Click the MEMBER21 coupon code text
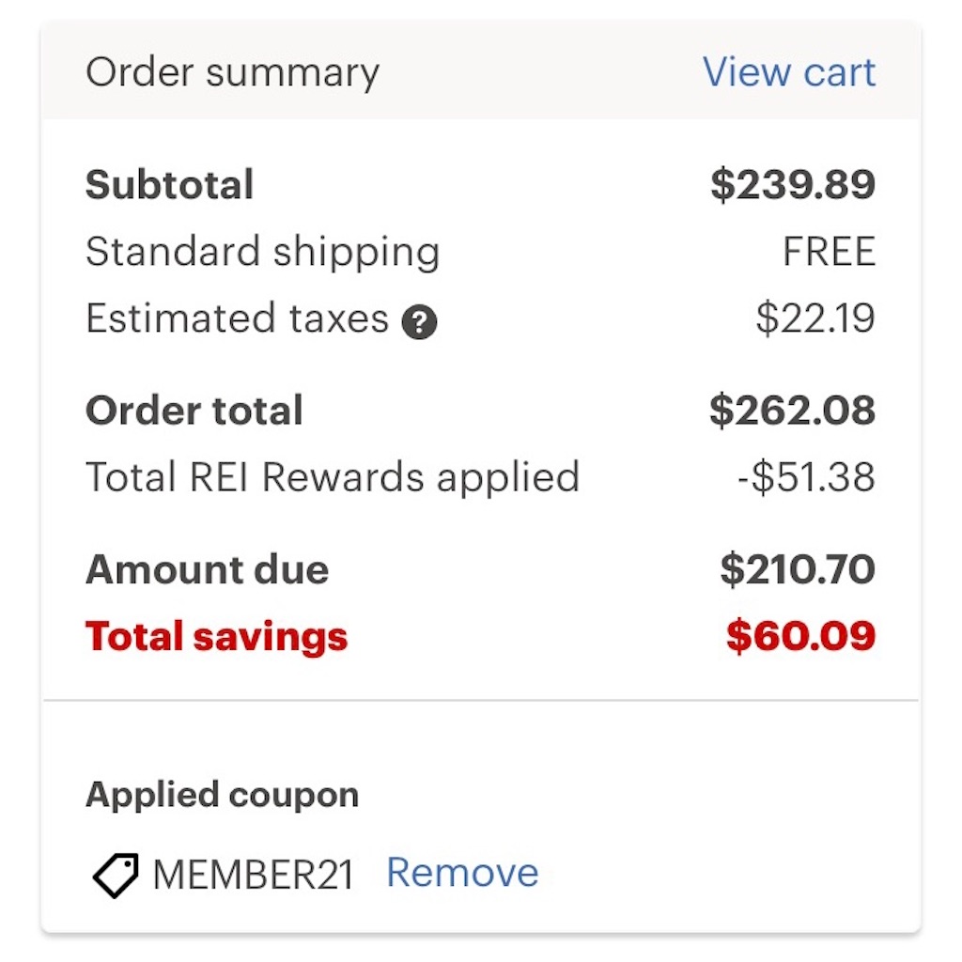 pos(254,875)
